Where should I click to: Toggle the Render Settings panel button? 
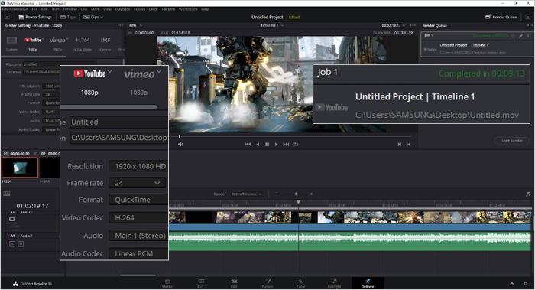[x=35, y=17]
